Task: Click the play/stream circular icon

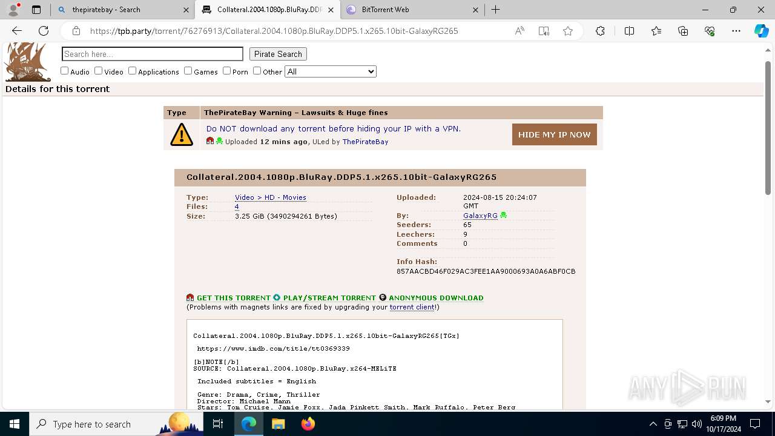Action: (277, 297)
